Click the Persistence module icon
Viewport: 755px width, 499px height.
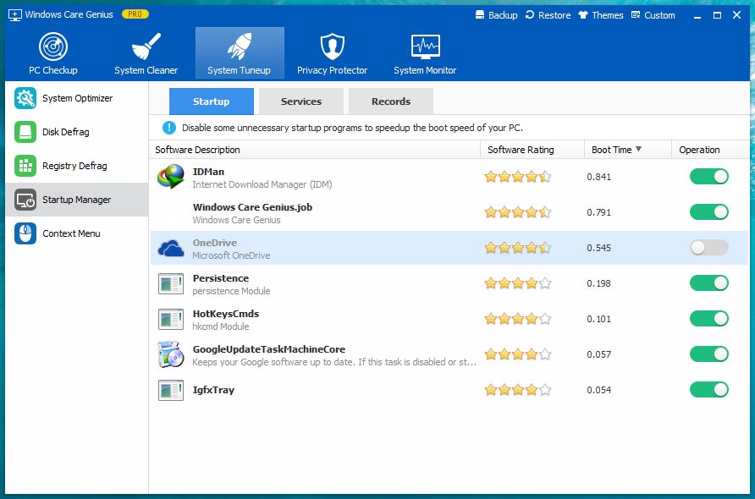tap(171, 283)
